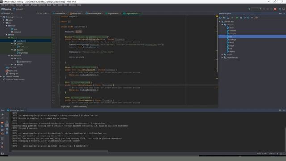Screen dimensions: 286x161
Task: Expand the Plugins node in Maven panel
Action: 222,55
